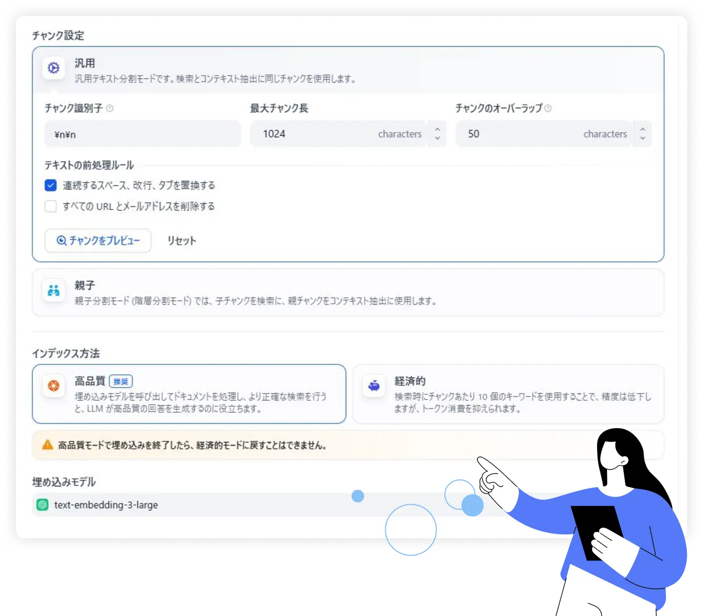Click the gear icon for 汎用 mode

[x=54, y=68]
